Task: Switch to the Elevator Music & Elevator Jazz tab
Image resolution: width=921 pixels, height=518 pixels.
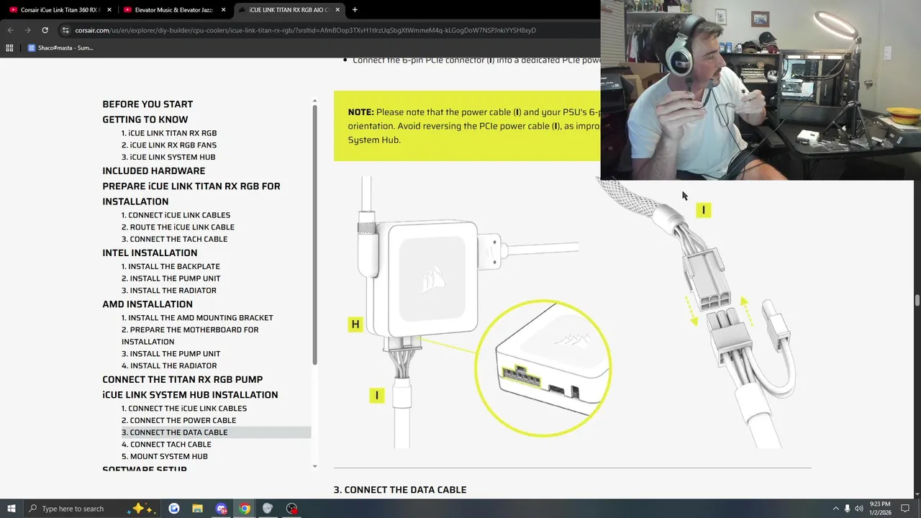Action: [173, 10]
